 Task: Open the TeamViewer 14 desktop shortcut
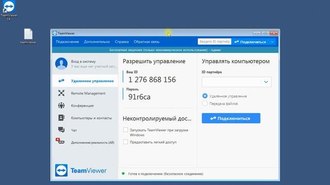pyautogui.click(x=9, y=10)
